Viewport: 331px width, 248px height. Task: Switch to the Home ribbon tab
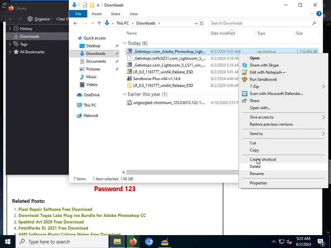click(97, 14)
